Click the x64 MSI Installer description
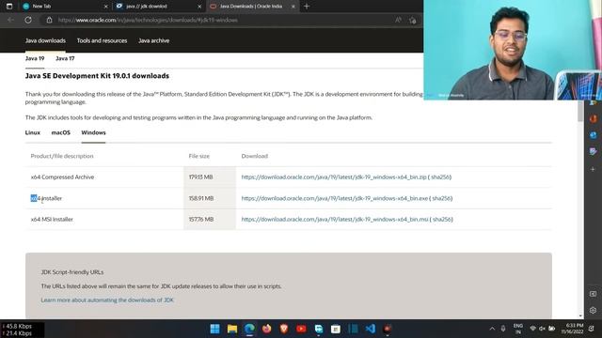The image size is (602, 338). [x=52, y=219]
